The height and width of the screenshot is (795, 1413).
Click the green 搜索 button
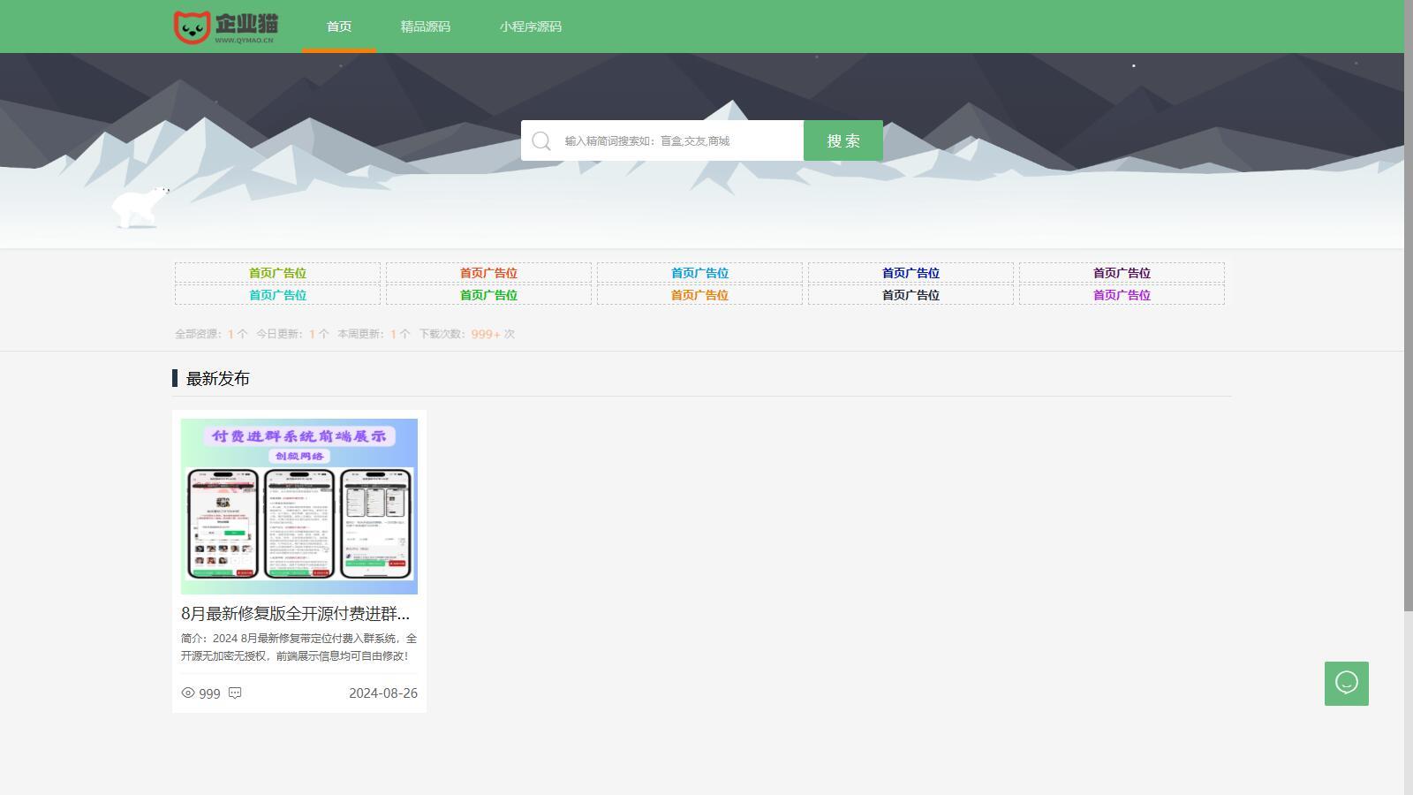(843, 140)
